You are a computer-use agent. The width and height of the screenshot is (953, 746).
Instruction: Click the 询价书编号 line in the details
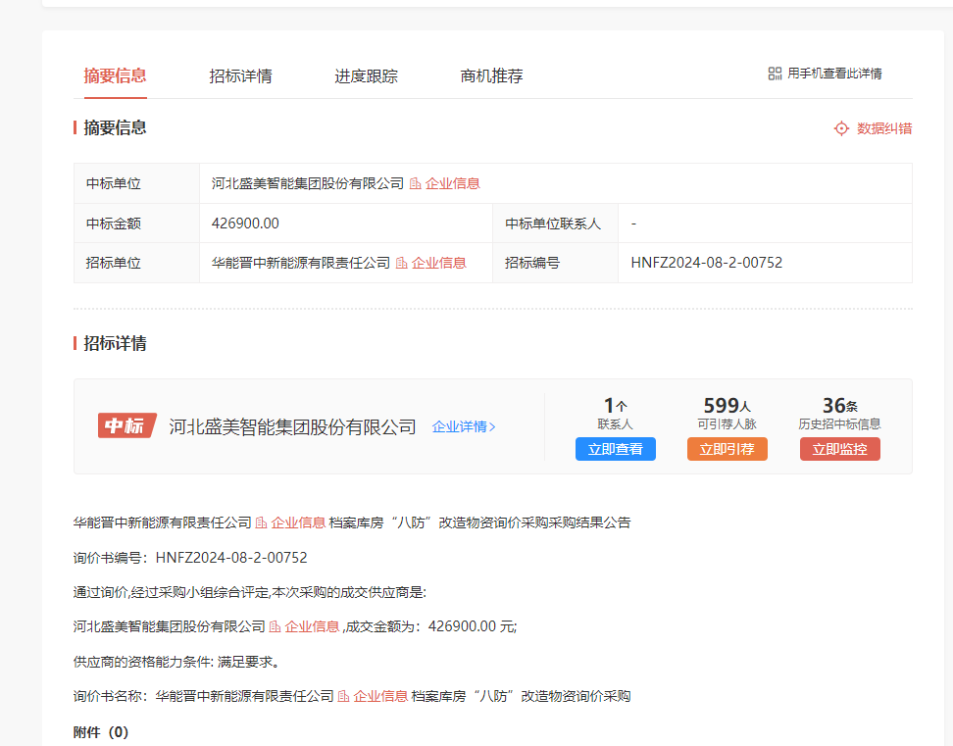190,558
